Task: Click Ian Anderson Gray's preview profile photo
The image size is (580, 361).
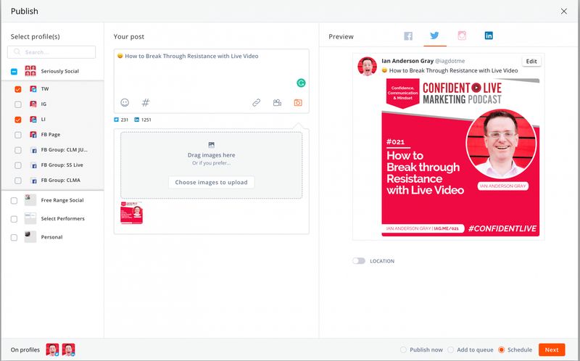Action: coord(368,66)
